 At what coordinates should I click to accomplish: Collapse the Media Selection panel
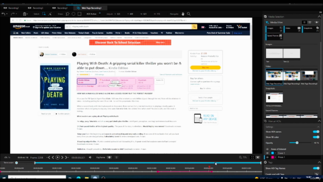[319, 17]
